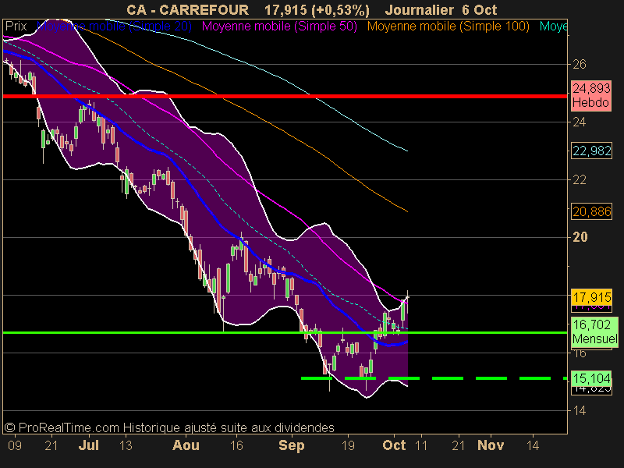Click the solid green Mensuel support line
The height and width of the screenshot is (468, 624).
click(285, 332)
